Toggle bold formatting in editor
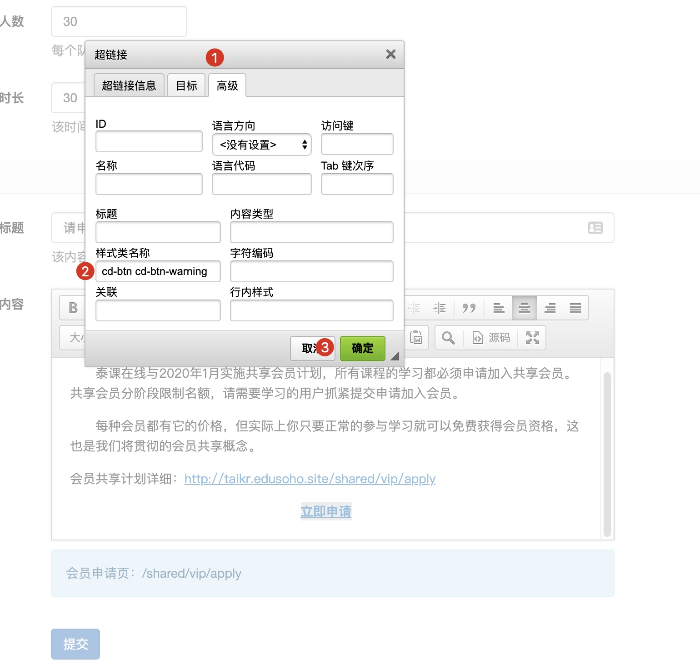Viewport: 700px width, 670px height. click(73, 308)
